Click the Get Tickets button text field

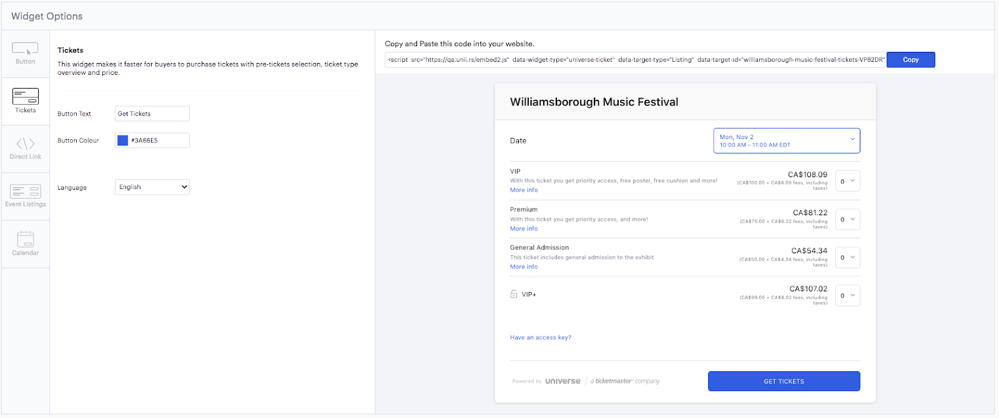(x=151, y=113)
